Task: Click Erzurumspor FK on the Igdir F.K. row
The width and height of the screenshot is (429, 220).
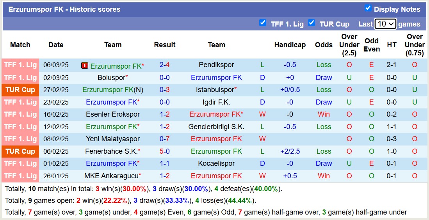Action: coord(111,102)
